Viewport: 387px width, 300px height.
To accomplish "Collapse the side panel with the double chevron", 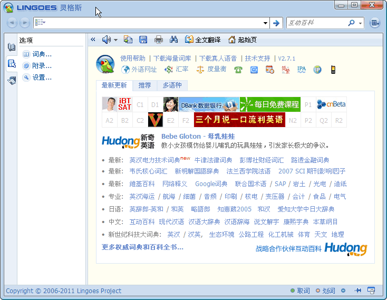I will coord(93,39).
